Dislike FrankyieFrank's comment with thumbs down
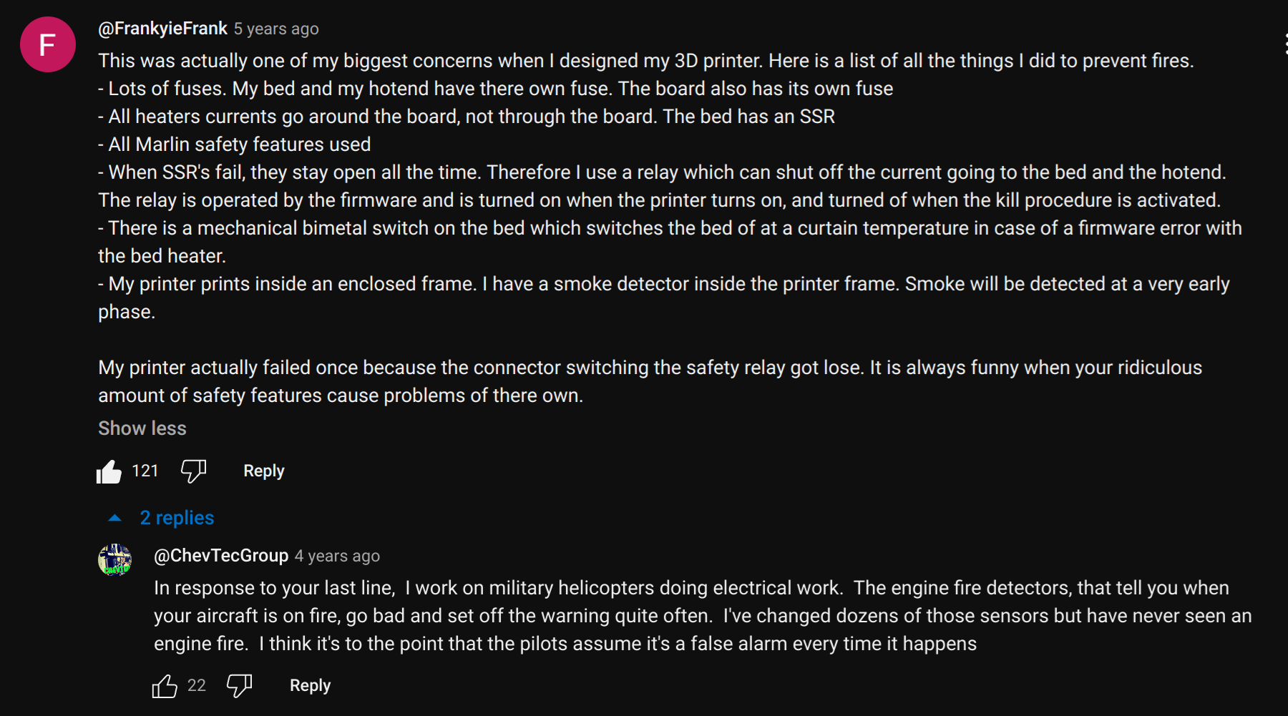This screenshot has width=1288, height=716. click(193, 471)
